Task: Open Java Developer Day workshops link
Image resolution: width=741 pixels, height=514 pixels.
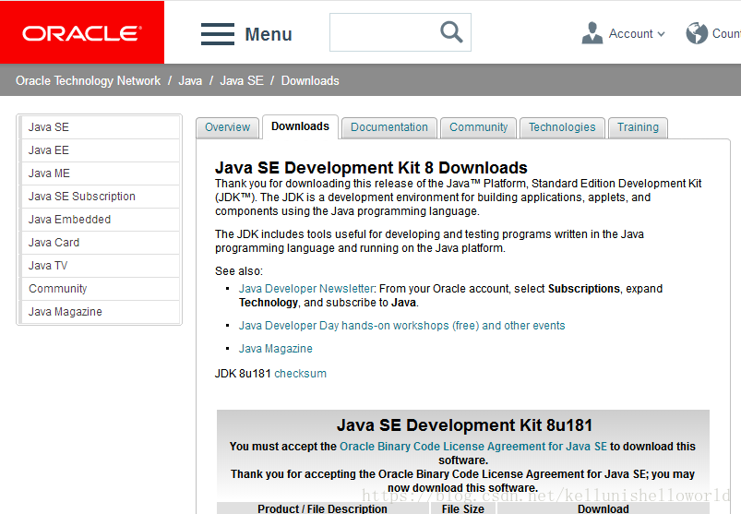Action: click(401, 326)
